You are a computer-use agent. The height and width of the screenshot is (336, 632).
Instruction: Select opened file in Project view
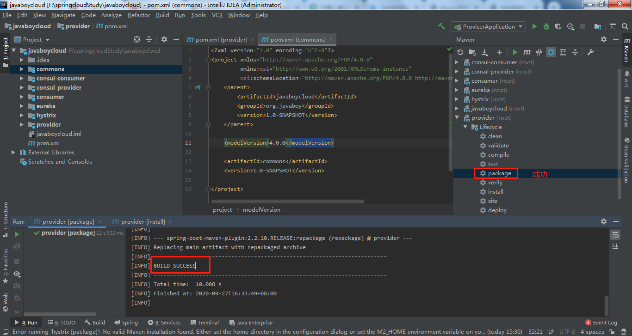[x=137, y=39]
